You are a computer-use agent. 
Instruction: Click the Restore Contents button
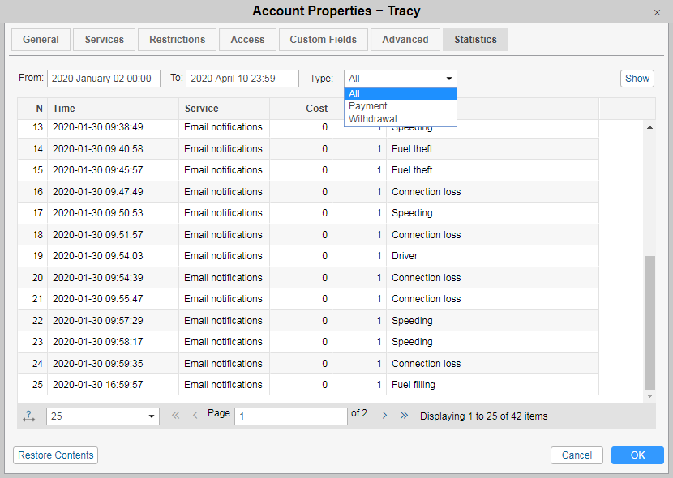(56, 455)
